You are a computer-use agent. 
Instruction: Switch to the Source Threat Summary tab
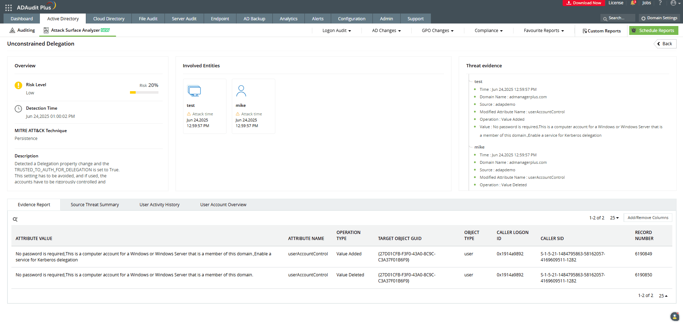pos(95,205)
